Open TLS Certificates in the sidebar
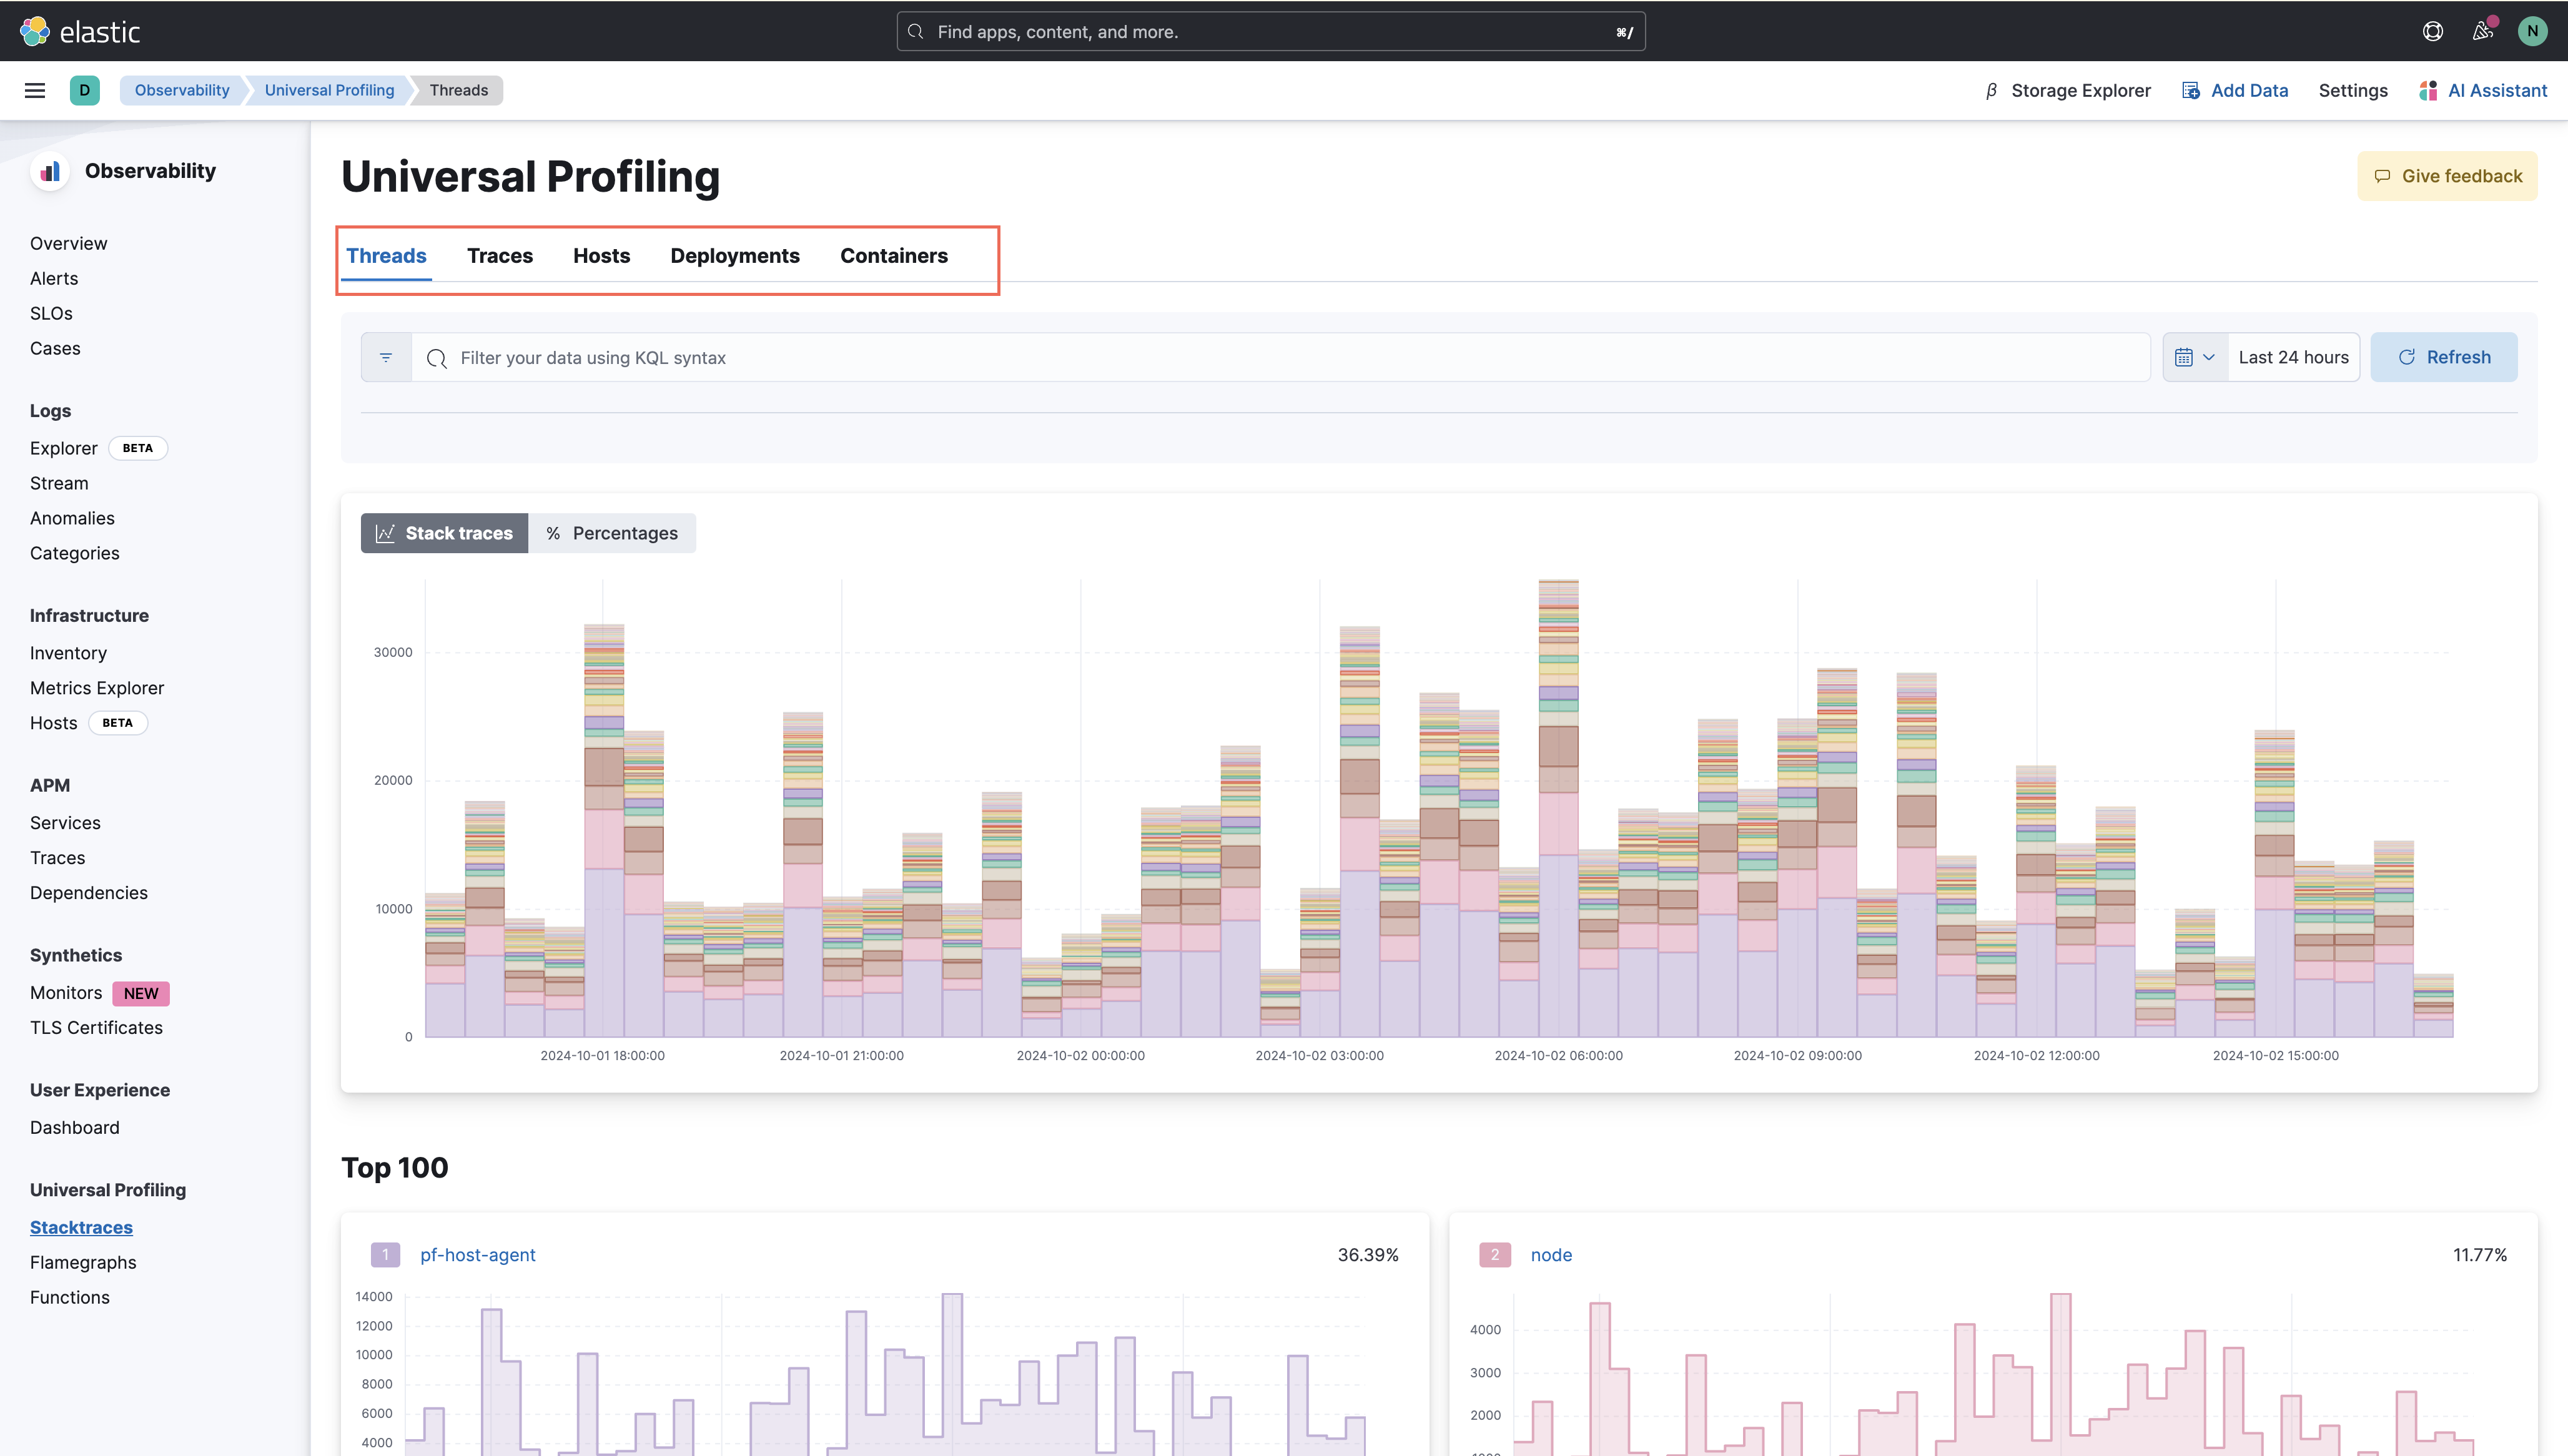The height and width of the screenshot is (1456, 2568). (96, 1028)
